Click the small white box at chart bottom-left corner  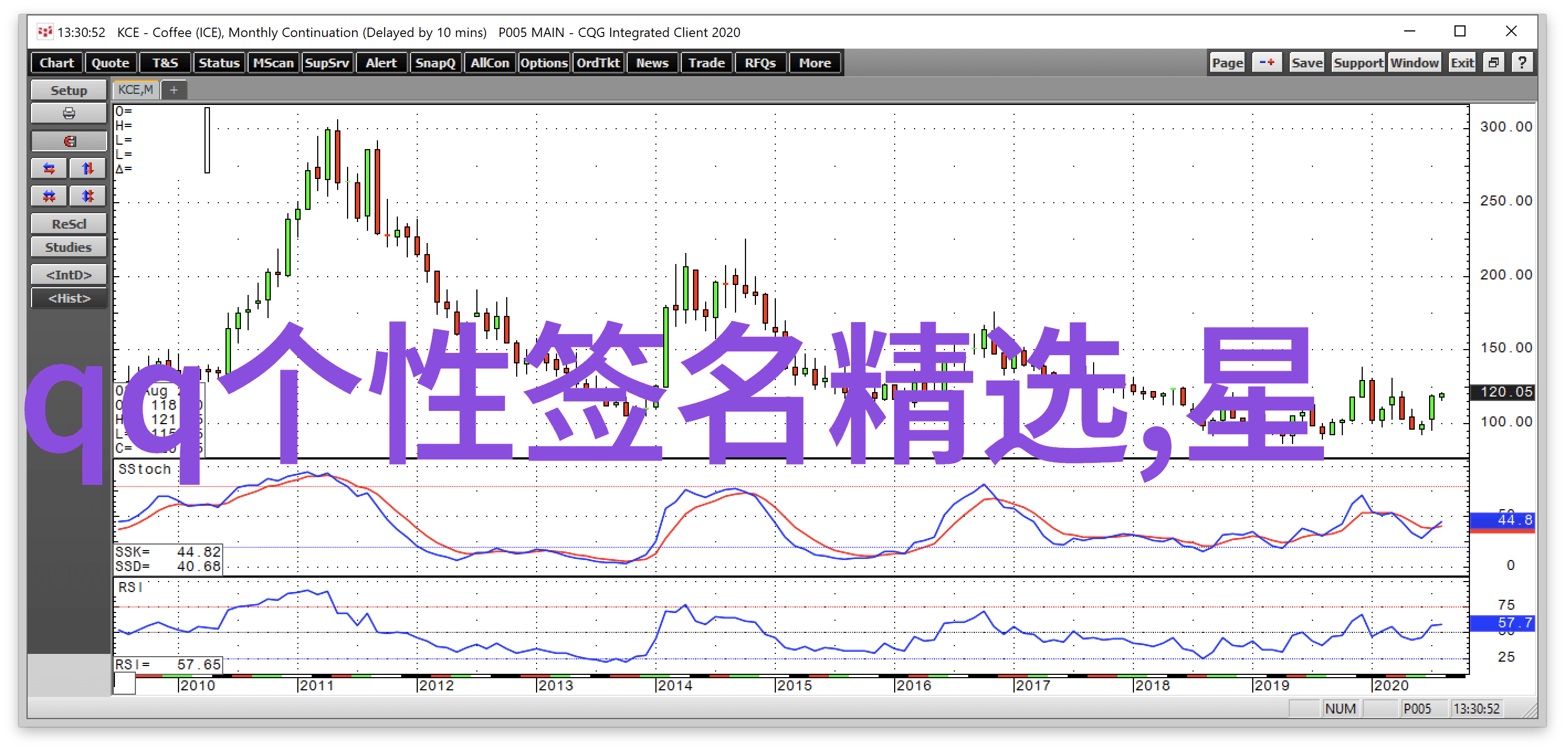124,684
